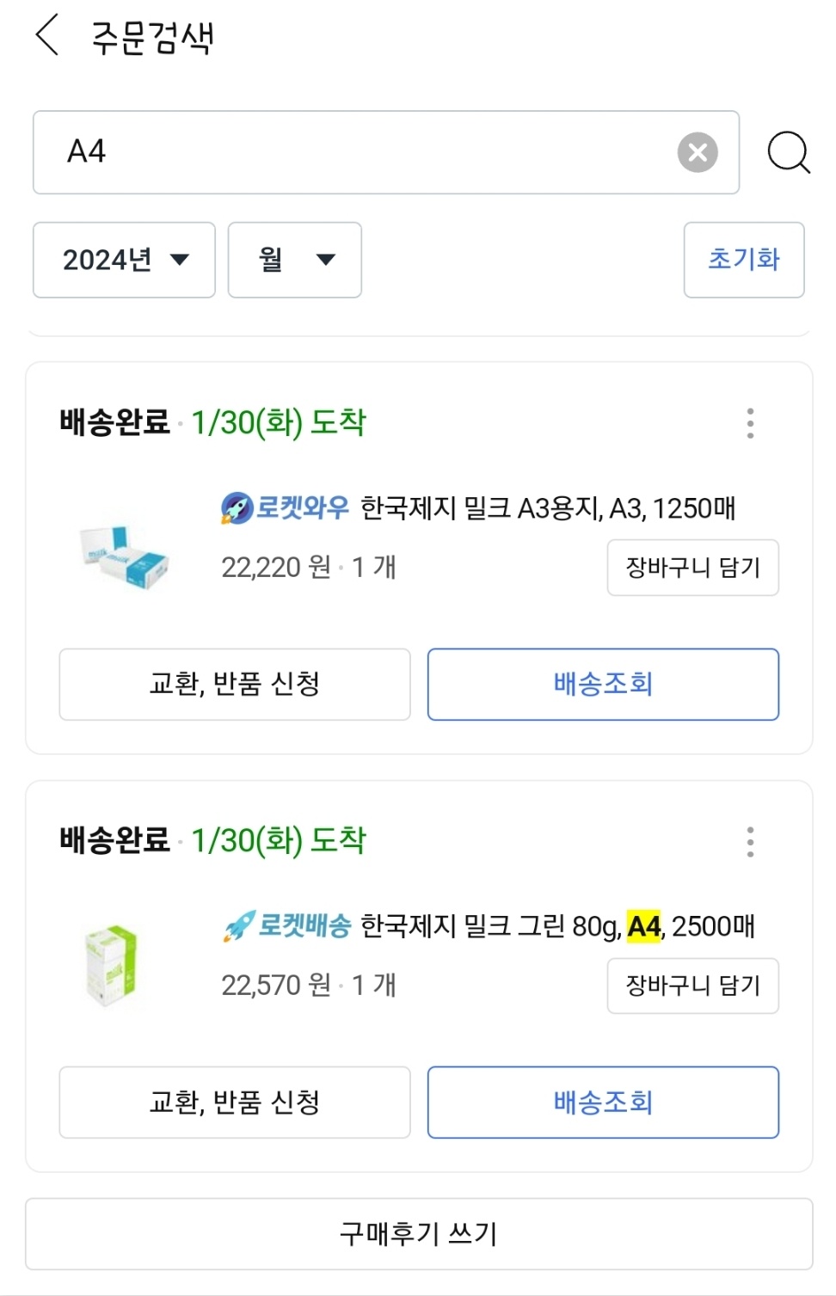Tap the magnifying glass search icon
This screenshot has height=1296, width=836.
coord(788,153)
